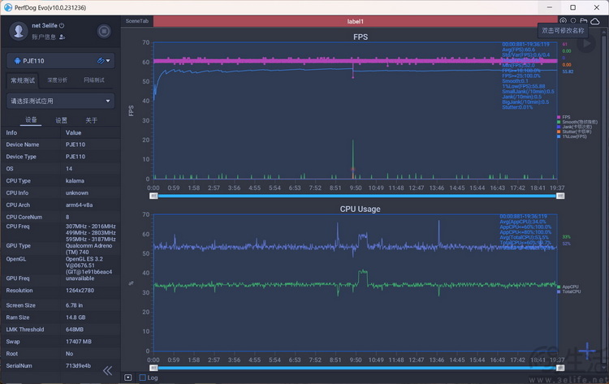Click the large play button beside the FPS chart
Screen dimensions: 609x384
pyautogui.click(x=586, y=44)
